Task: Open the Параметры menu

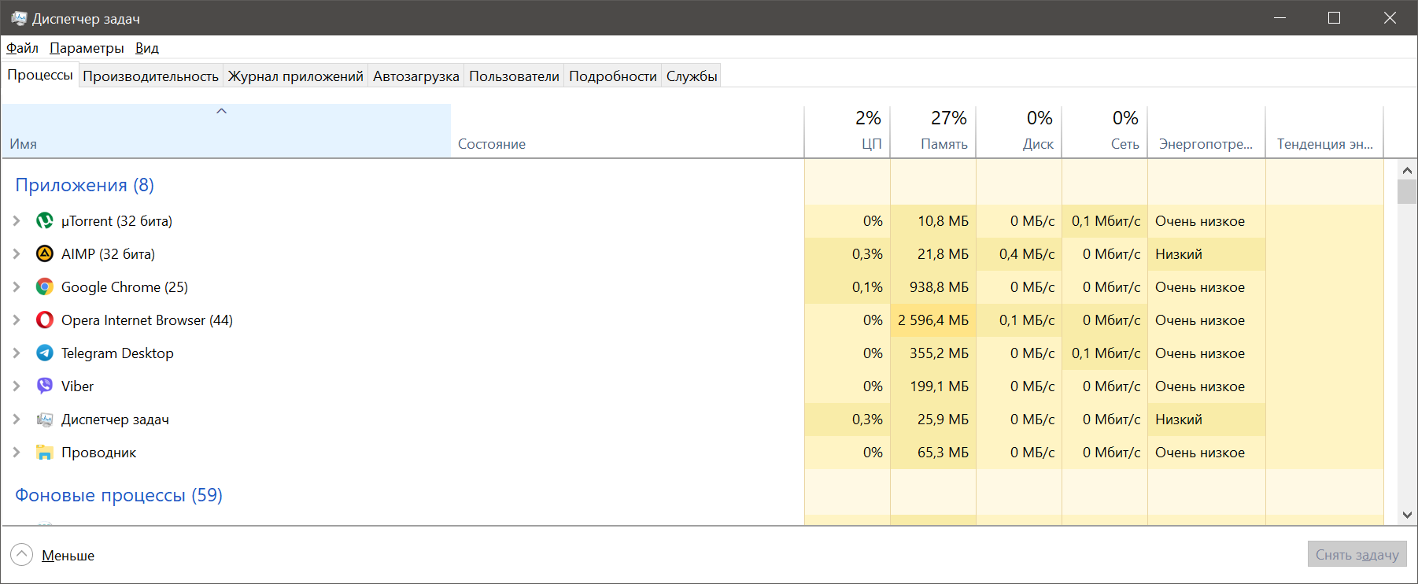Action: (87, 48)
